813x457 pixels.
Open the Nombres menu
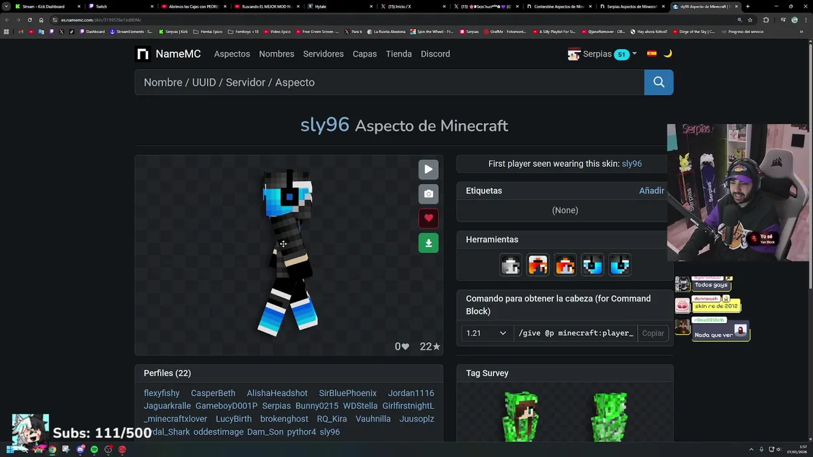coord(276,54)
